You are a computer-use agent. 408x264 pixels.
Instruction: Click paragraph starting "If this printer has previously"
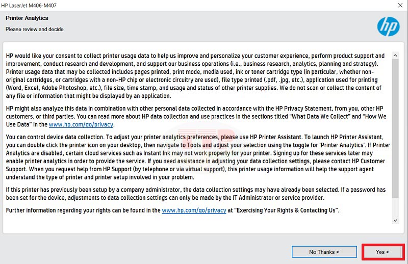click(x=194, y=194)
